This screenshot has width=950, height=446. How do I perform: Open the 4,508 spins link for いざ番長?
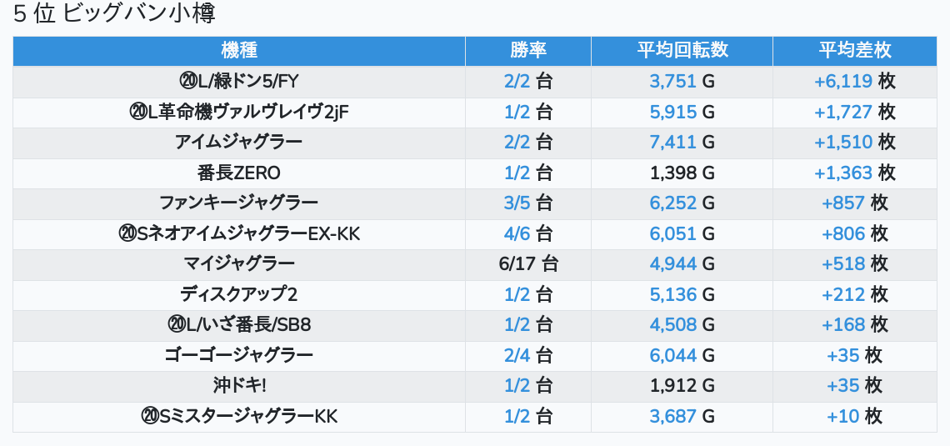(672, 325)
